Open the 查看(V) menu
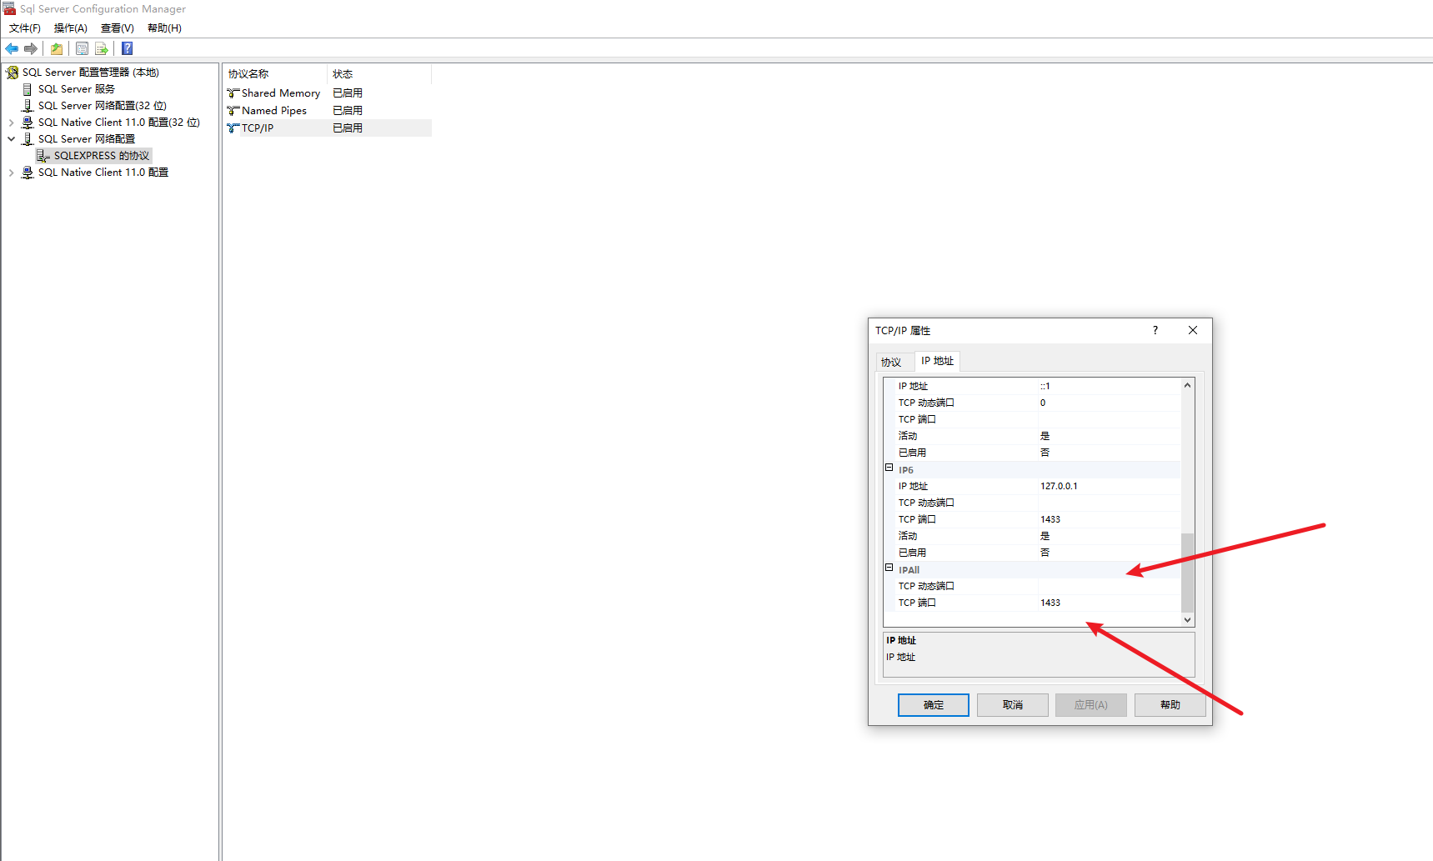This screenshot has height=861, width=1433. (118, 28)
